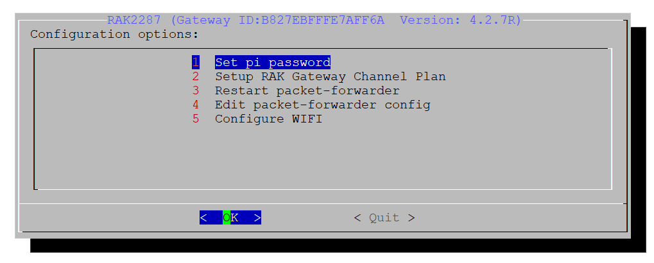Image resolution: width=654 pixels, height=263 pixels.
Task: Click the red number 4 tag
Action: click(196, 105)
